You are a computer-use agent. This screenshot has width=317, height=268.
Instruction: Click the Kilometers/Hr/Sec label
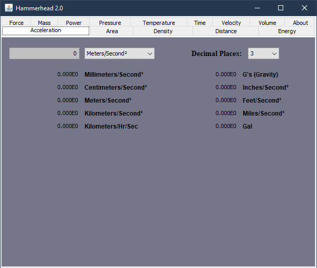(x=111, y=126)
